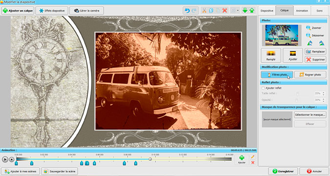
Task: Rotate the photo counterclockwise
Action: [310, 43]
